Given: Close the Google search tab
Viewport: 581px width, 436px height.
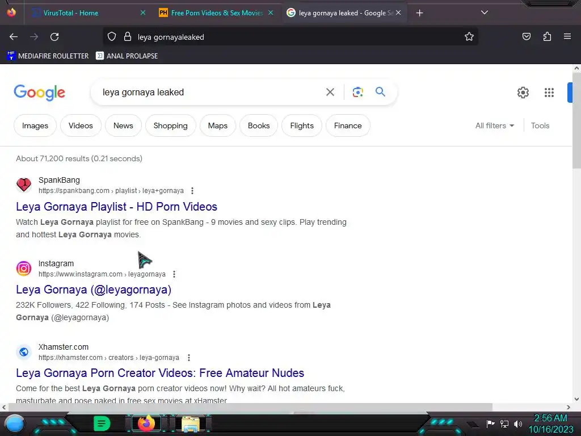Looking at the screenshot, I should coord(398,12).
